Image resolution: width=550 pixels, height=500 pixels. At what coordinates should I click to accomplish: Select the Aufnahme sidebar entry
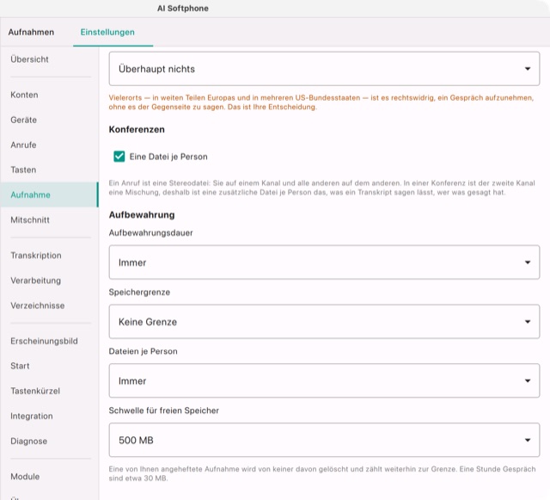49,194
